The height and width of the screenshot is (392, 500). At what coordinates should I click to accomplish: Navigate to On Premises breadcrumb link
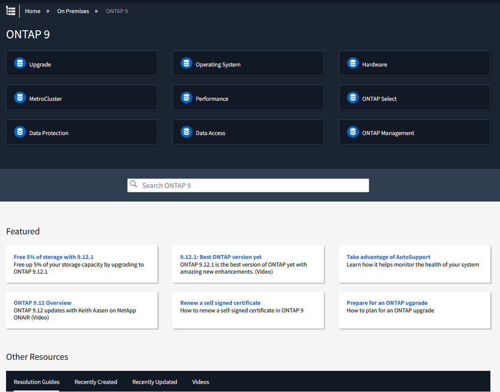[x=73, y=11]
